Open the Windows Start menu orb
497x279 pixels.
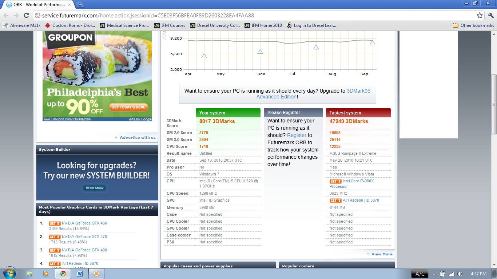[x=9, y=274]
